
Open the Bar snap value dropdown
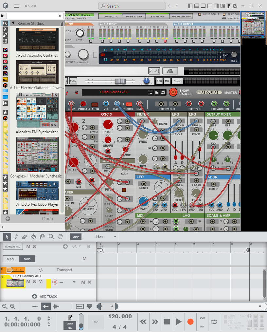115,237
